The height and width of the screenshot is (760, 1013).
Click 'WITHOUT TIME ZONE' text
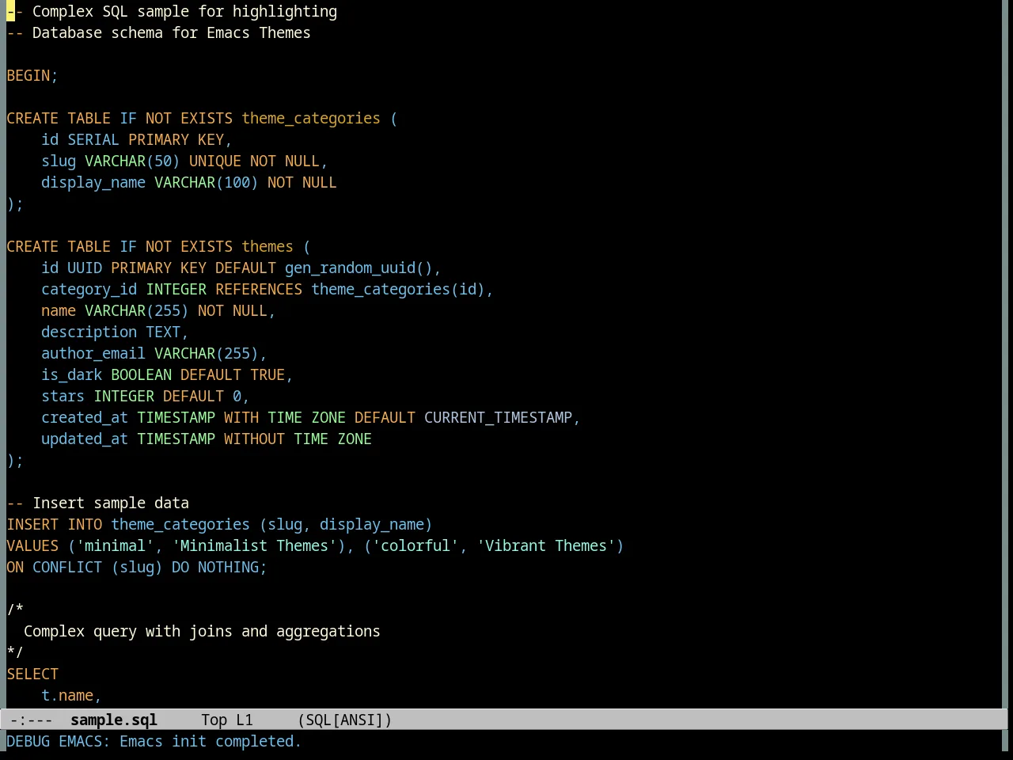(x=298, y=439)
